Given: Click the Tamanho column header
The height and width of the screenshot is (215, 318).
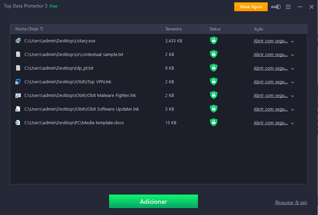Looking at the screenshot, I should click(x=173, y=29).
